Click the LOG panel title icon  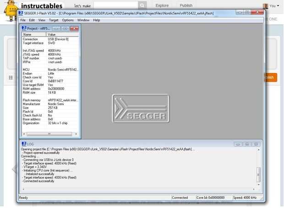click(24, 144)
